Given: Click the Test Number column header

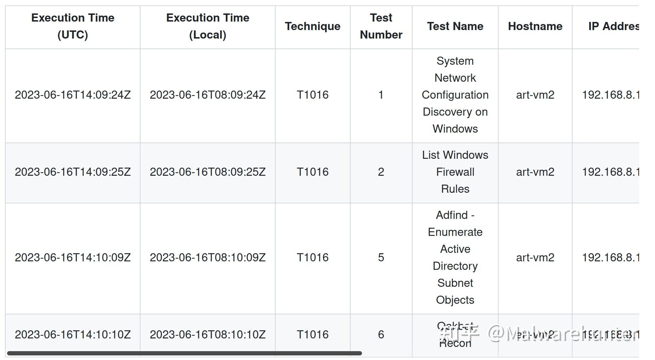Looking at the screenshot, I should click(x=381, y=27).
